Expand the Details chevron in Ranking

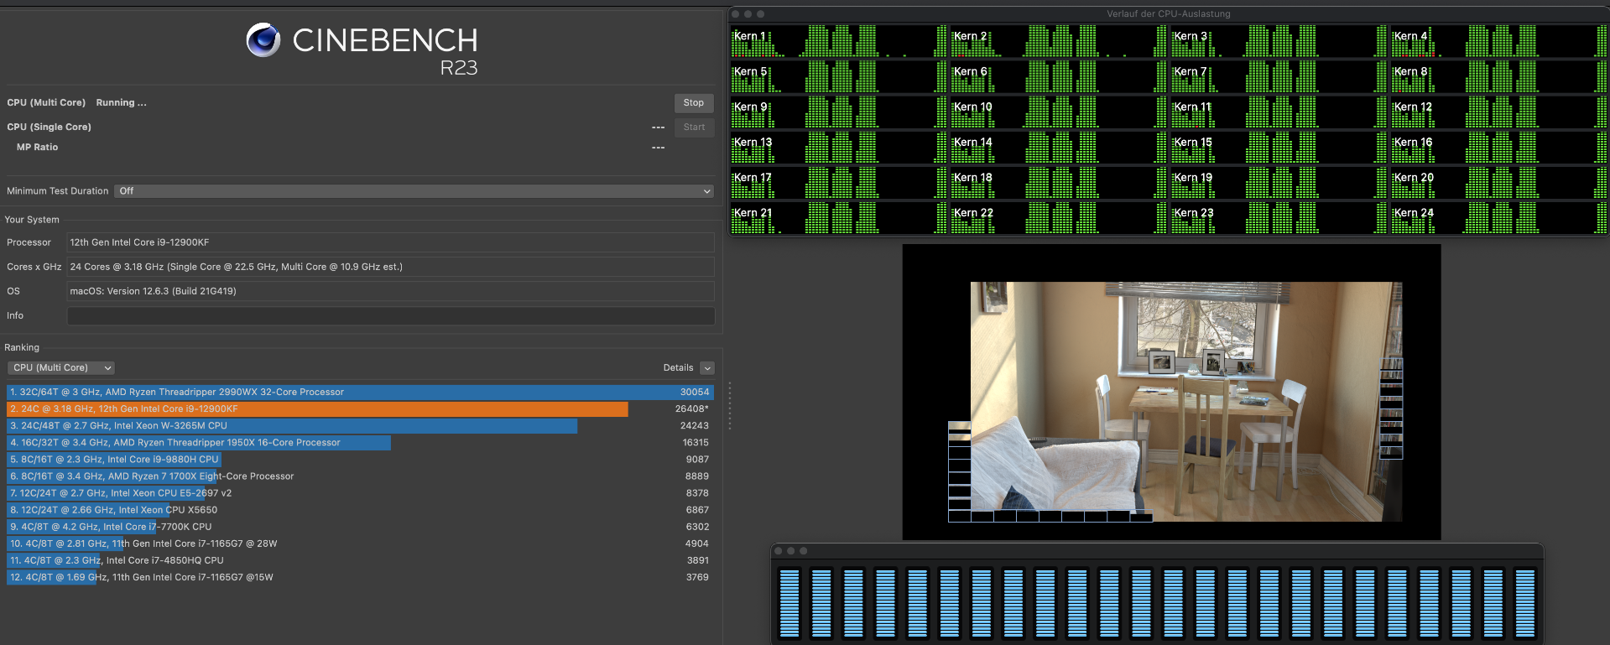[x=707, y=368]
